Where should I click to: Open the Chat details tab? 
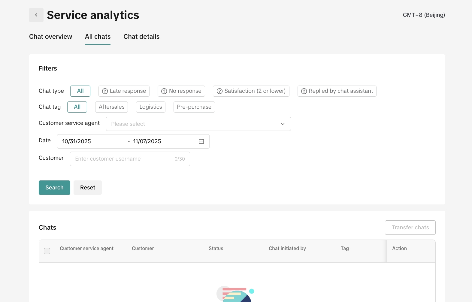click(141, 37)
